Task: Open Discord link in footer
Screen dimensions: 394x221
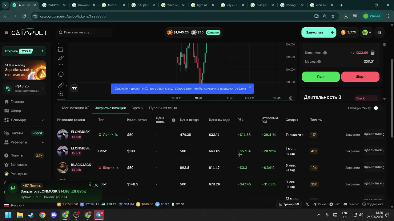Action: point(351,204)
